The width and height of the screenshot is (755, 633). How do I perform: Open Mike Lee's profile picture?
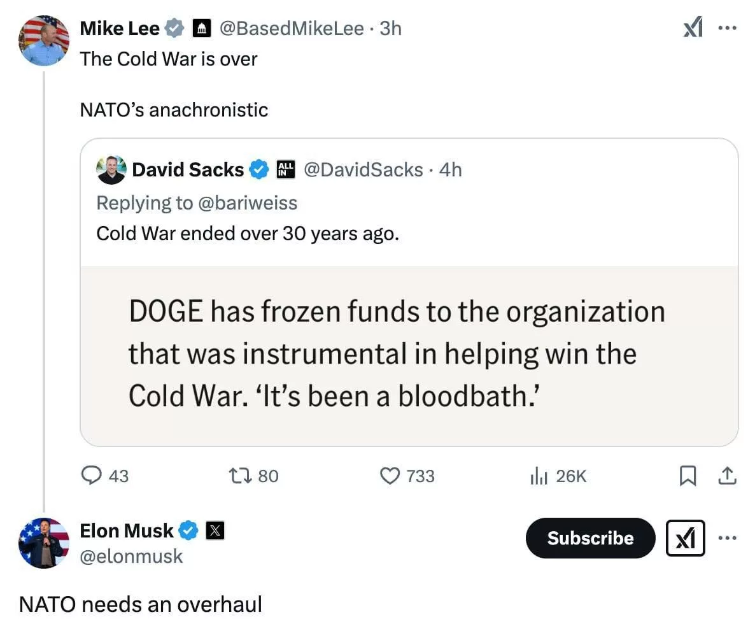44,41
